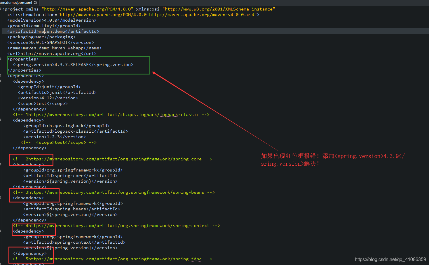Click the war packaging value
Image resolution: width=429 pixels, height=265 pixels.
pos(40,37)
